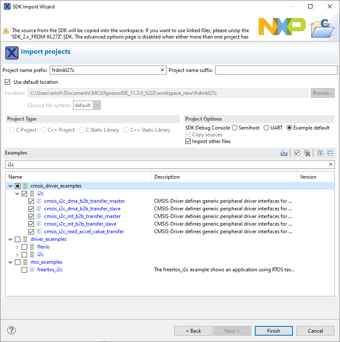
Task: Click the NXP logo in the wizard header
Action: coord(282,27)
